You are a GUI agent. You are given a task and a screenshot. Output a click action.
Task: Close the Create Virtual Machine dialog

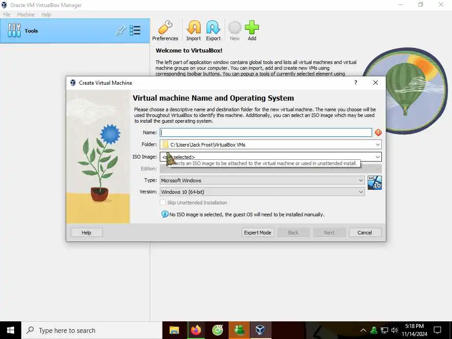[x=375, y=83]
